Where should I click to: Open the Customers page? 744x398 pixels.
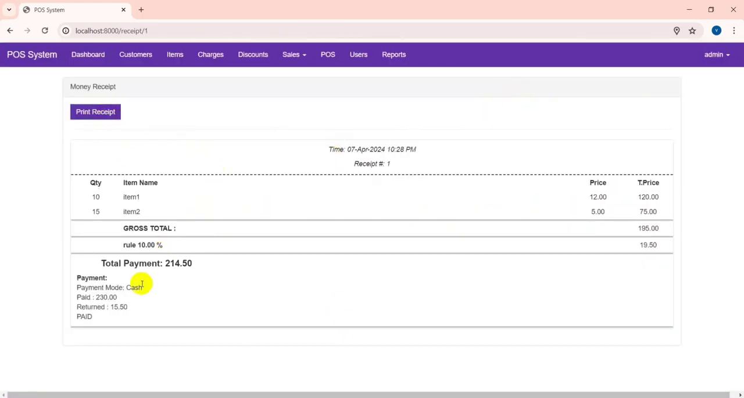point(135,55)
